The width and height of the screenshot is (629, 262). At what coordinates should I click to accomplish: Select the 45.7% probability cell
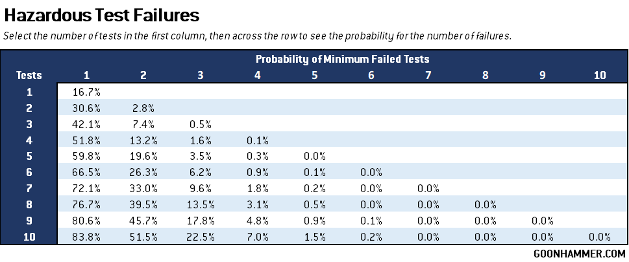pos(143,221)
